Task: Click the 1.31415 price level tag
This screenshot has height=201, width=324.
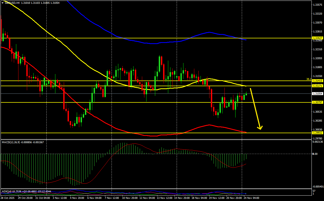Action: coord(317,81)
